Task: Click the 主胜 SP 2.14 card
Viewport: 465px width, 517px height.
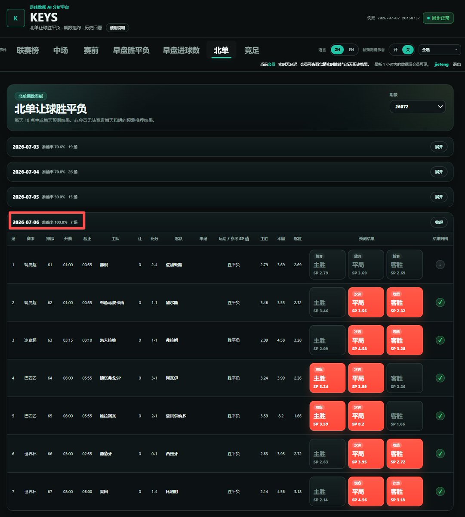Action: 327,491
